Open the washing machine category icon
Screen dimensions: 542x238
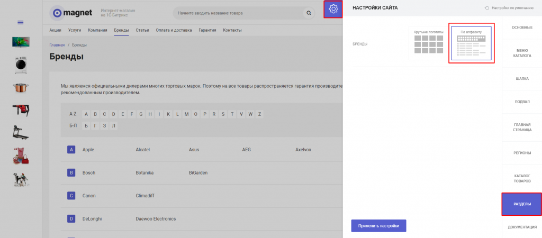coord(21,65)
